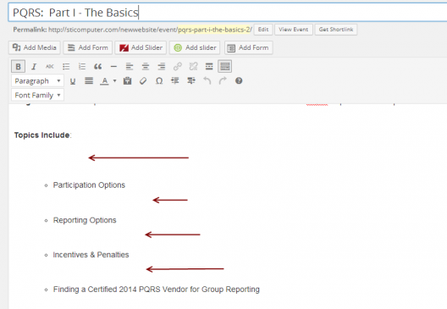This screenshot has height=309, width=447.
Task: Insert a bulleted list
Action: click(66, 66)
